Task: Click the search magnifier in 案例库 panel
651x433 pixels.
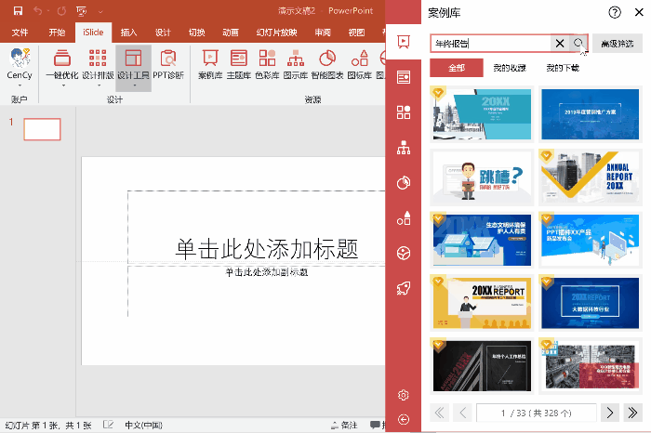Action: [578, 44]
